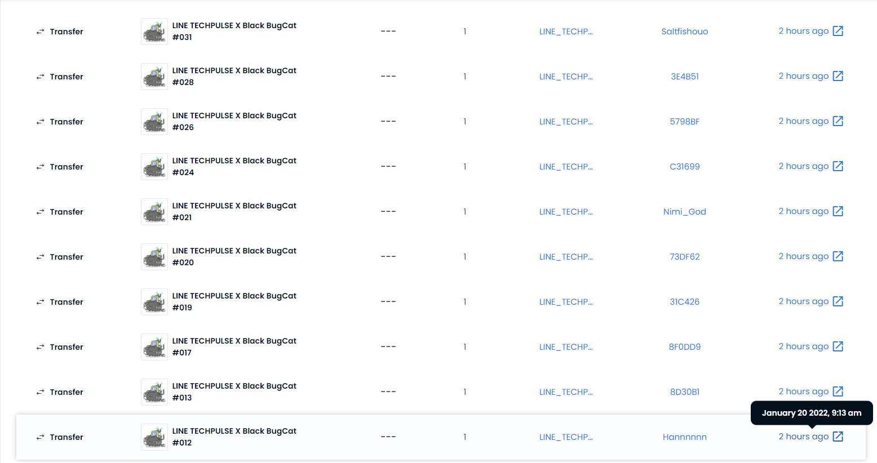Click '2 hours ago' timestamp for BugCat #012

pyautogui.click(x=804, y=437)
